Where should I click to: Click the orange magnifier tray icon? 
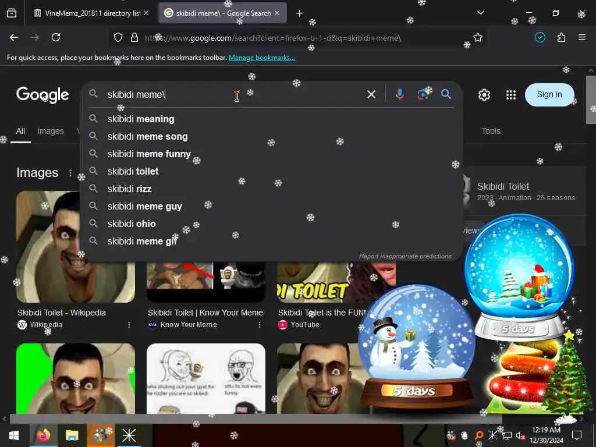coord(479,435)
